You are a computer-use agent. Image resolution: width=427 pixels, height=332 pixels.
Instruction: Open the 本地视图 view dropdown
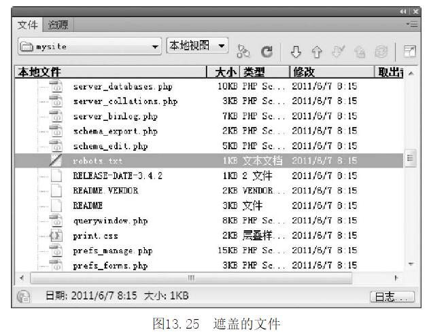click(197, 46)
